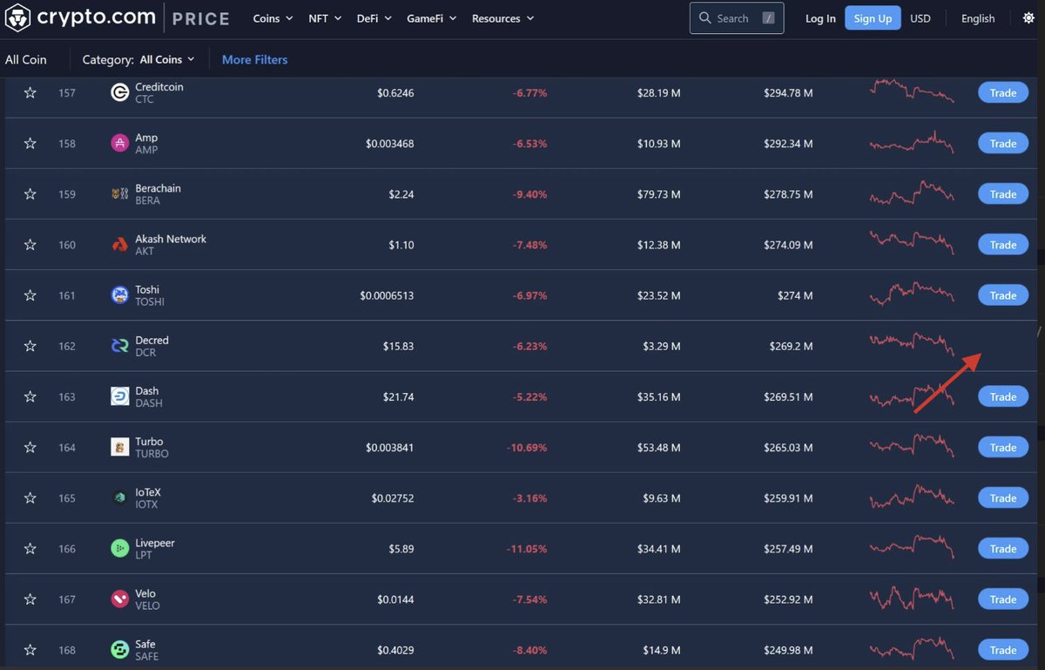Click the Livepeer coin logo
Screen dimensions: 1045x670
click(120, 548)
